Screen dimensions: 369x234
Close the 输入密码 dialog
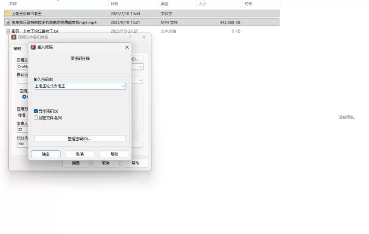pos(127,47)
